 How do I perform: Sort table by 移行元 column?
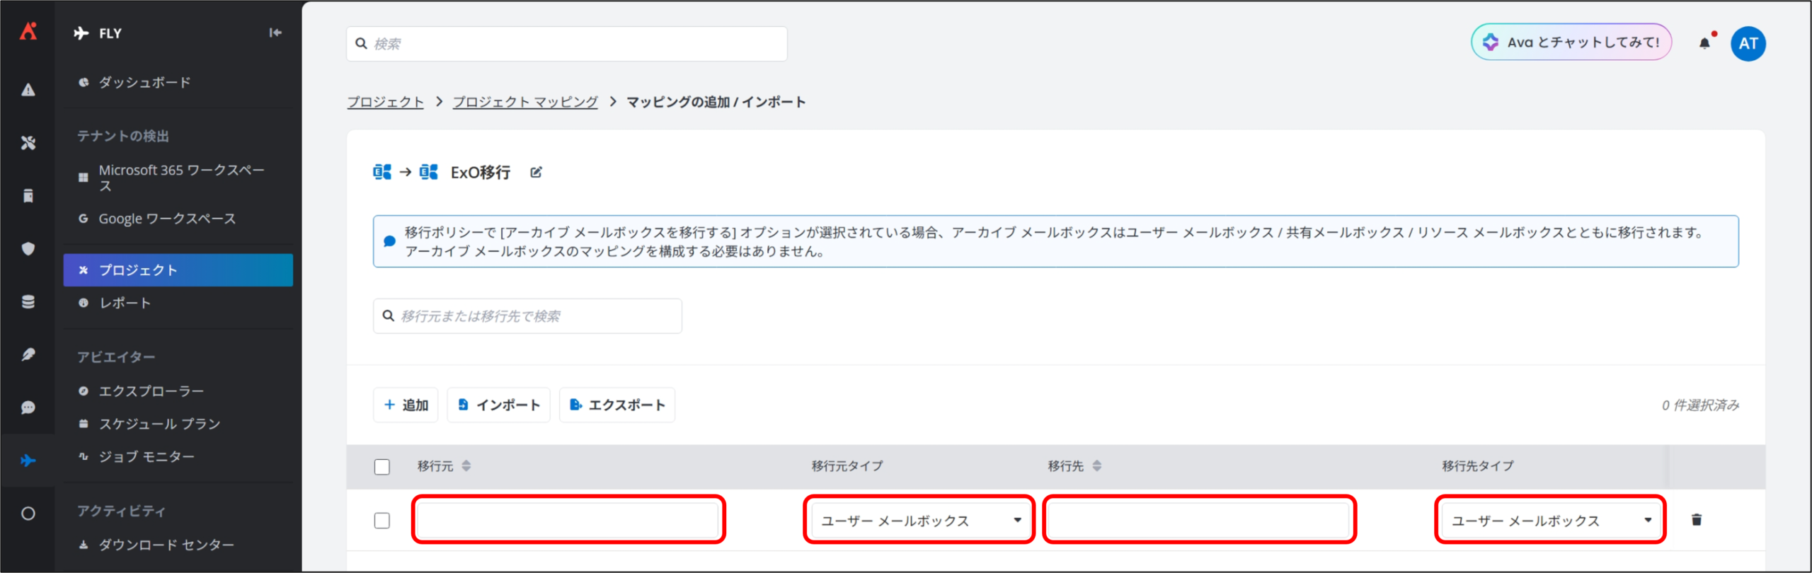coord(466,466)
